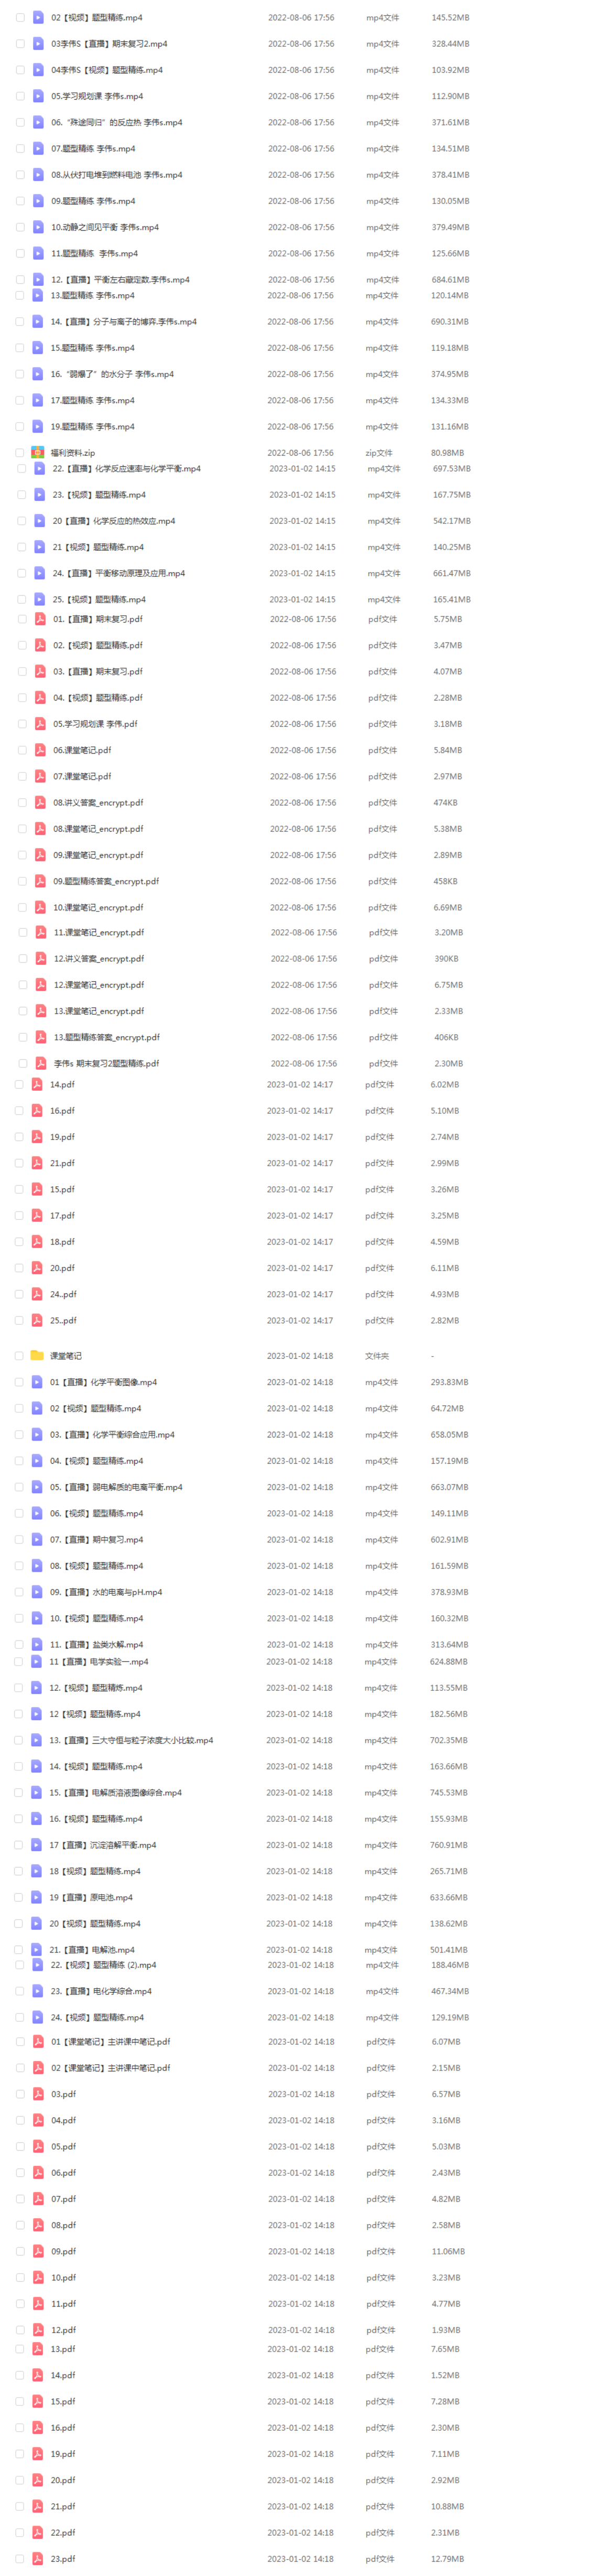Image resolution: width=613 pixels, height=2576 pixels.
Task: Click the video icon for 09.【直播】水的电离与pH.mp4
Action: pos(37,1592)
